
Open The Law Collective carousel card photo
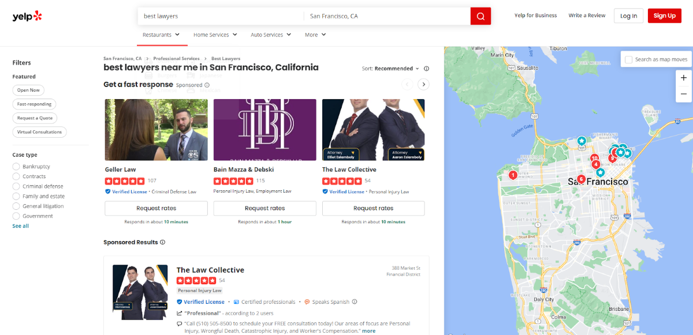pyautogui.click(x=373, y=130)
